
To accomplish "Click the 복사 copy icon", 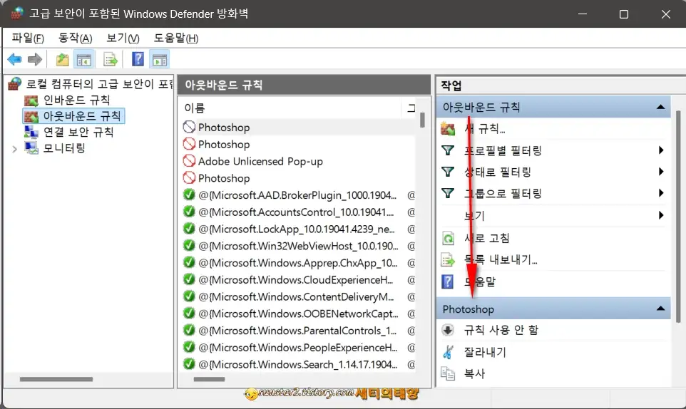I will coord(448,373).
